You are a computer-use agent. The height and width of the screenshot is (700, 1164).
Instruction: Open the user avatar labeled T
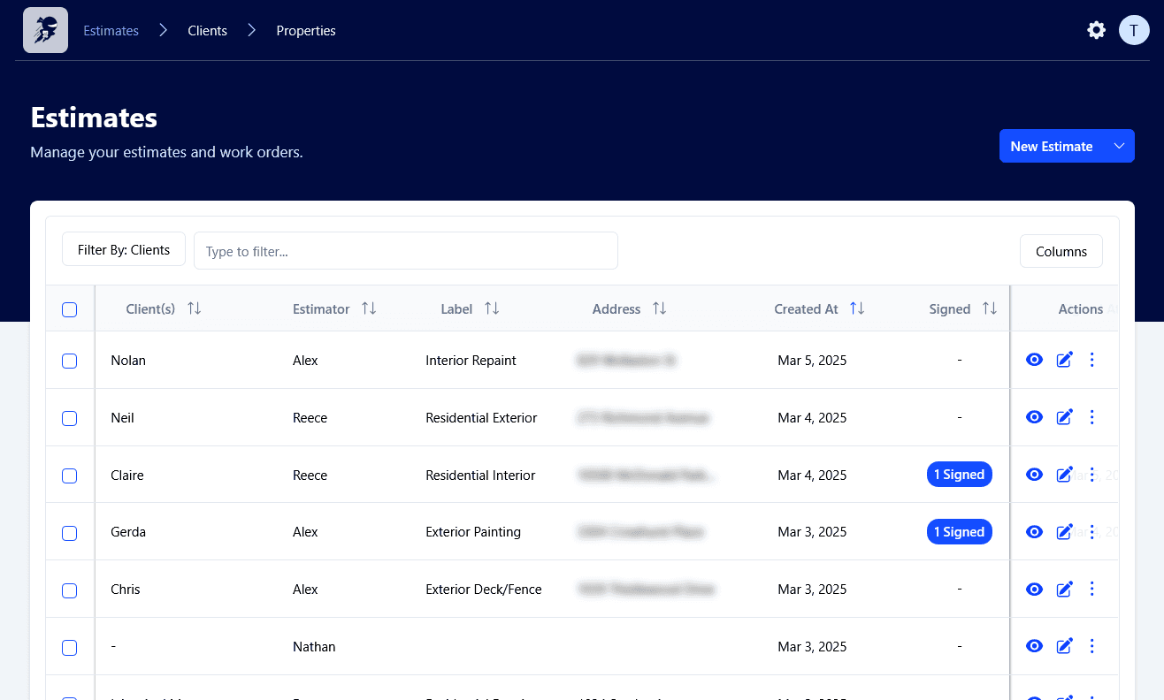pyautogui.click(x=1134, y=30)
